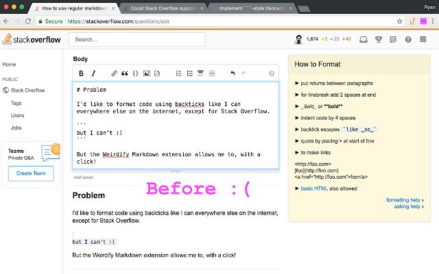This screenshot has width=439, height=274.
Task: Focus the Search box in the header
Action: point(137,40)
